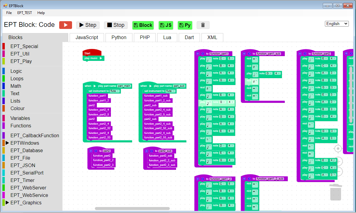Click help question icon on function_part1_sub block
Screen dimensions: 356x213
click(249, 54)
